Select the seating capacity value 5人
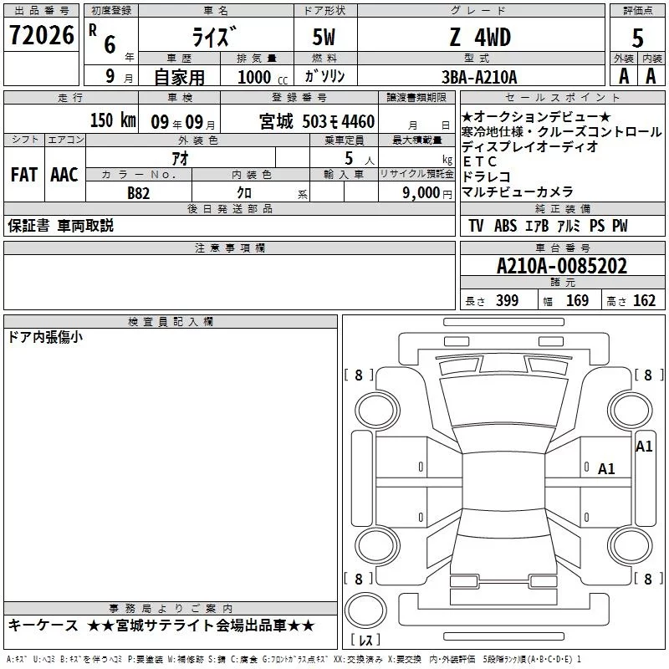 tap(360, 159)
